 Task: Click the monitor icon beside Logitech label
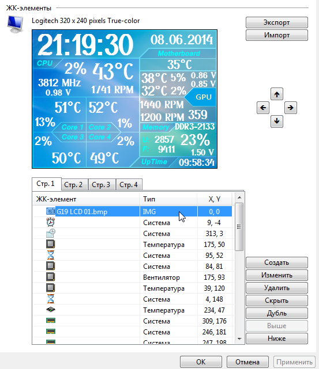click(x=15, y=25)
